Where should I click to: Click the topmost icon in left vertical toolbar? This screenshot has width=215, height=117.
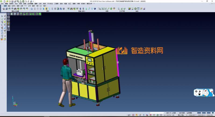(2, 16)
